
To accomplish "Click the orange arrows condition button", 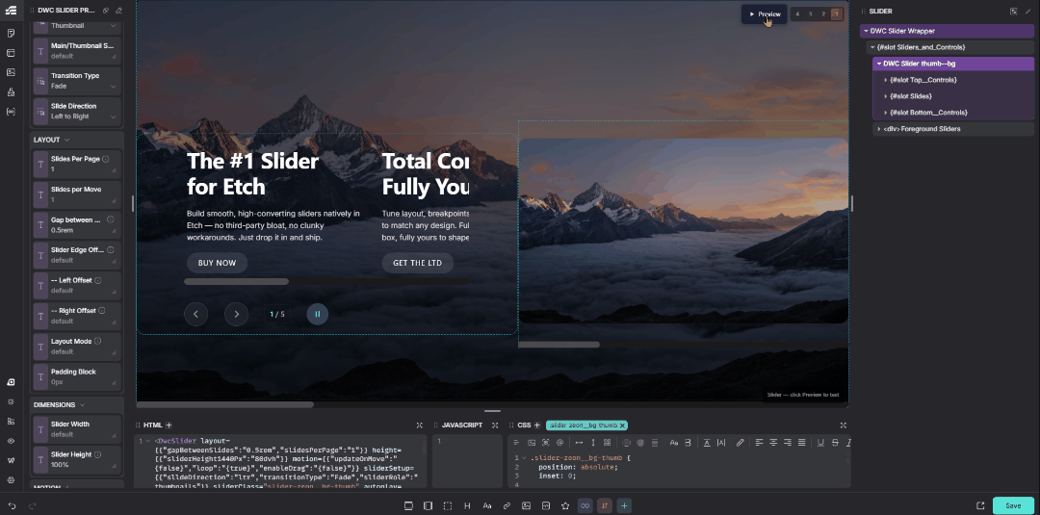I will tap(604, 505).
